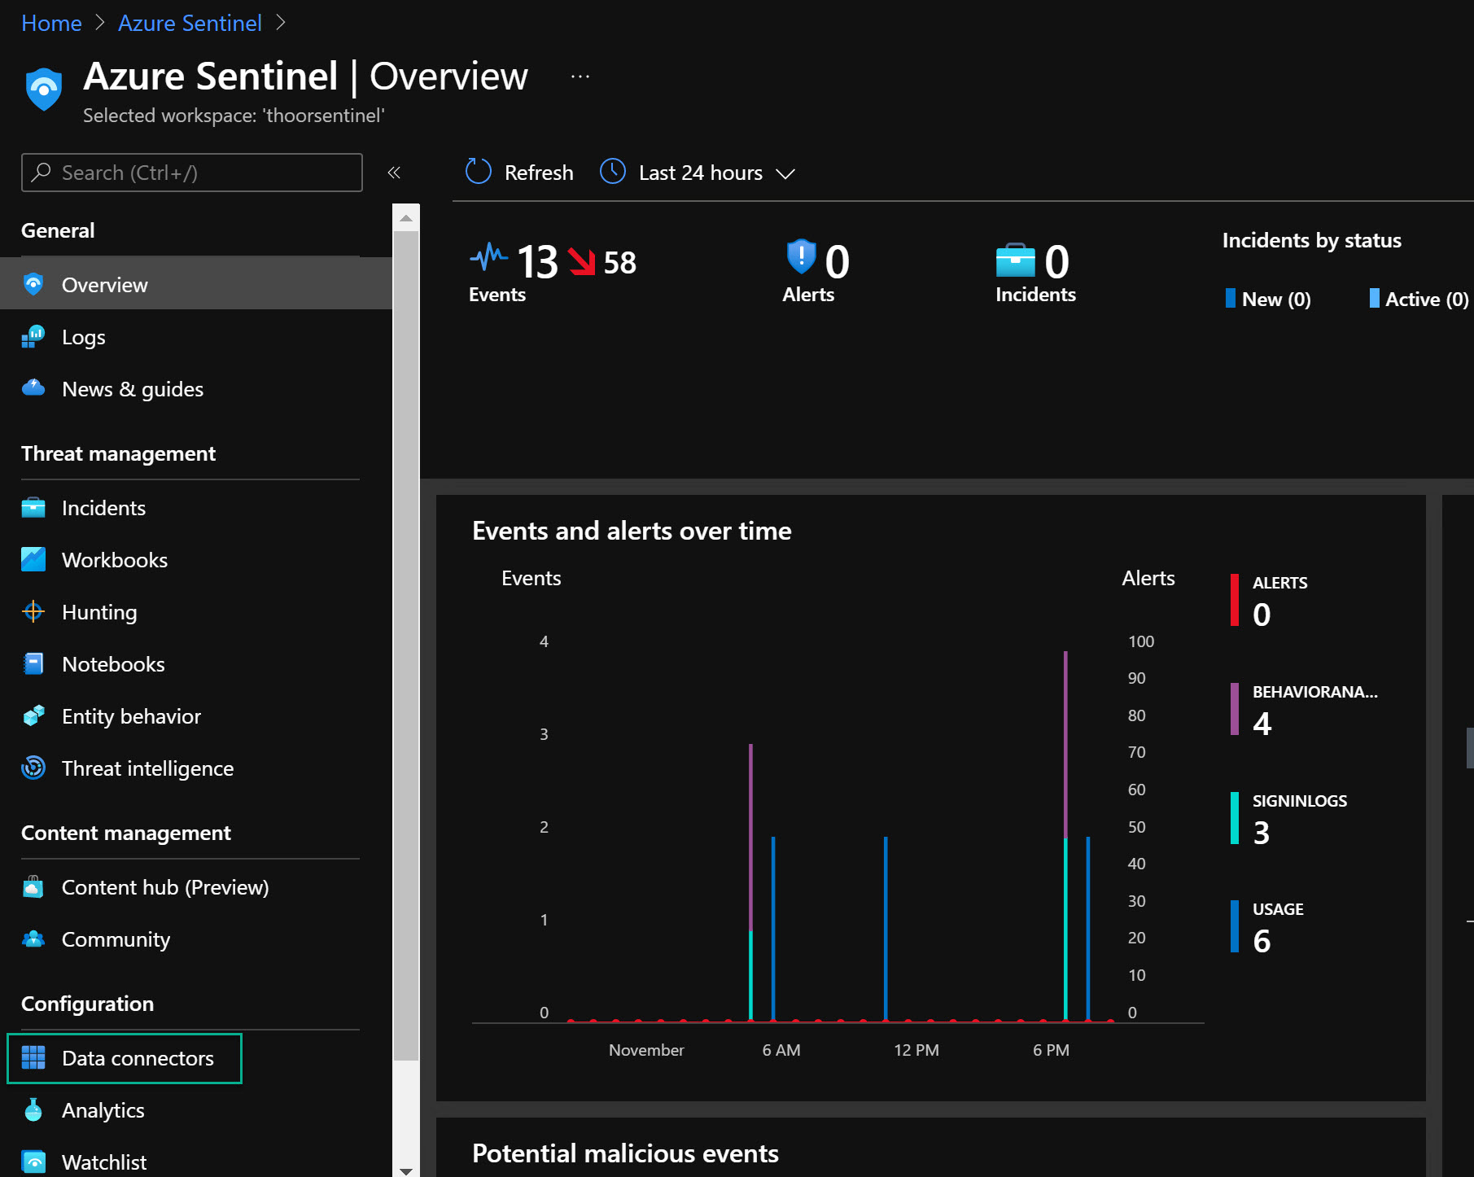Click the 0 Alerts count

(x=838, y=261)
